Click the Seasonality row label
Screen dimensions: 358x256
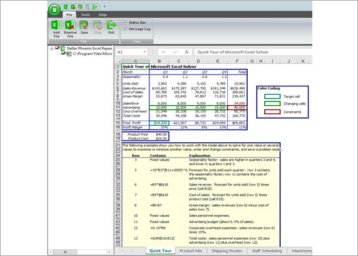click(x=132, y=77)
